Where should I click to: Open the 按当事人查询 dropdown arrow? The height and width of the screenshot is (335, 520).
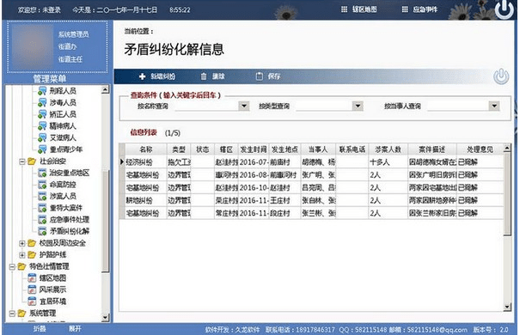[494, 106]
